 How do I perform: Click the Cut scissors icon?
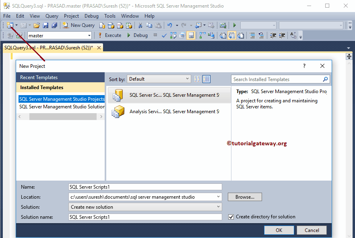click(x=140, y=25)
